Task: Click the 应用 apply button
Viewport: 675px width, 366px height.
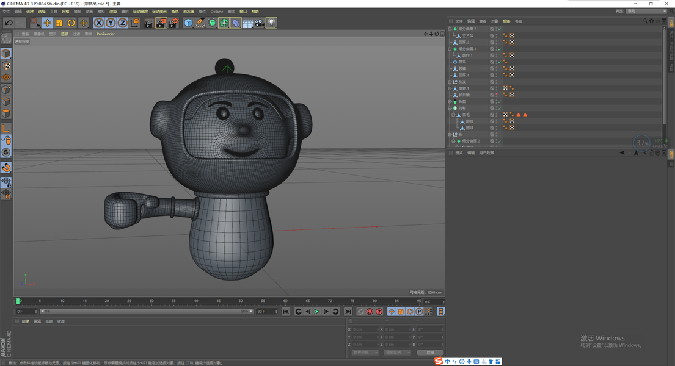Action: 430,353
